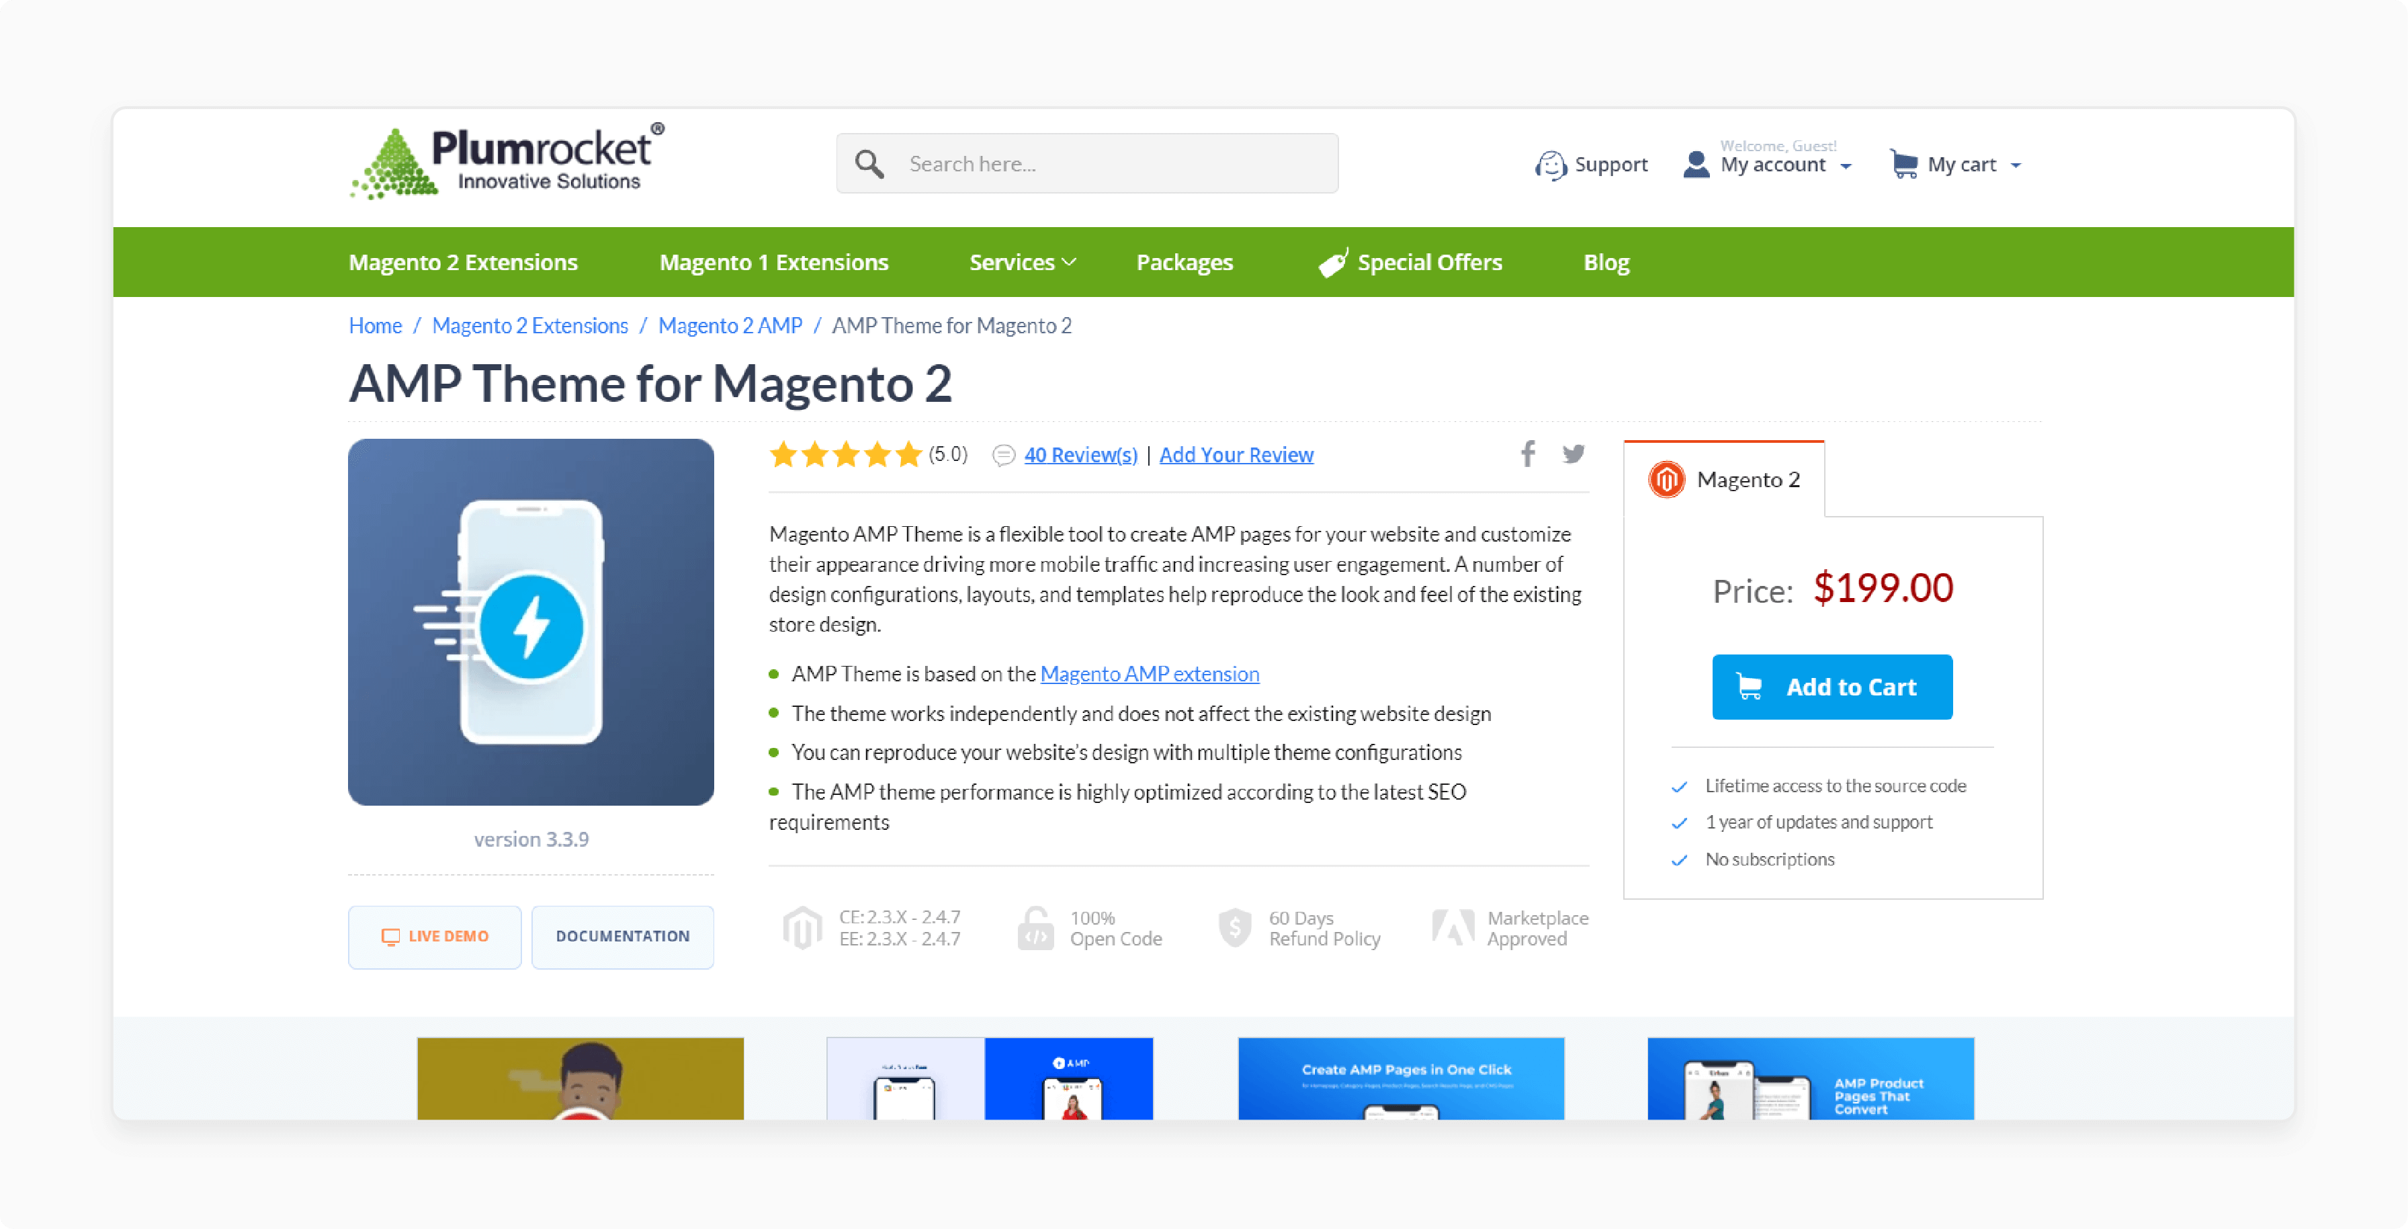Open Special Offers menu item
The width and height of the screenshot is (2408, 1229).
point(1410,263)
